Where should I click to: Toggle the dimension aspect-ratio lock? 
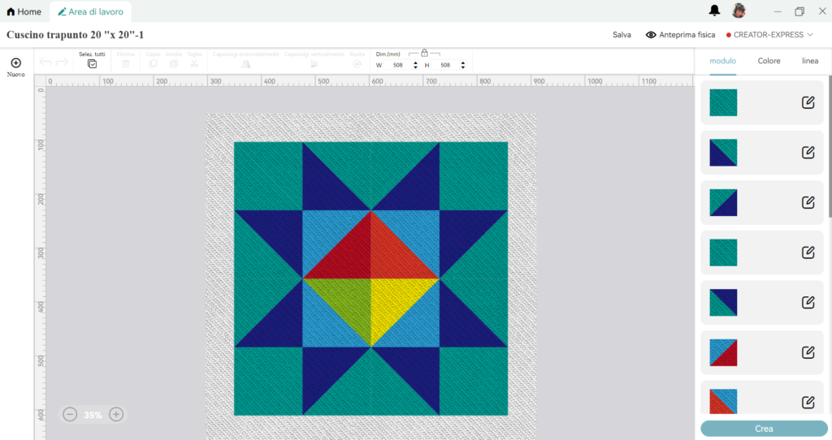(x=424, y=53)
